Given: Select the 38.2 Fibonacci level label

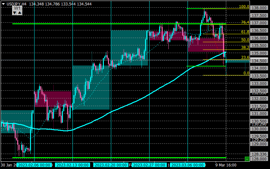Looking at the screenshot, I should [245, 48].
